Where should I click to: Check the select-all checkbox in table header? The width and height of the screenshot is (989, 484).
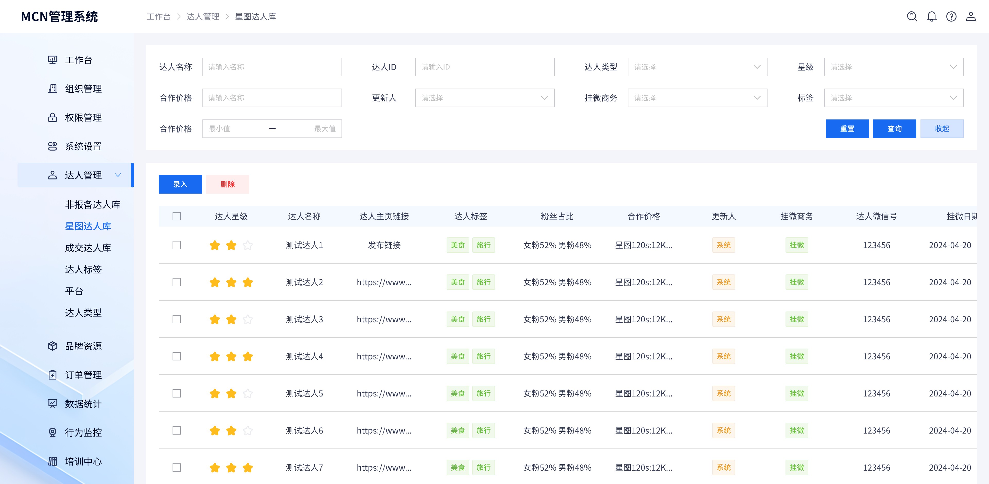pos(177,216)
